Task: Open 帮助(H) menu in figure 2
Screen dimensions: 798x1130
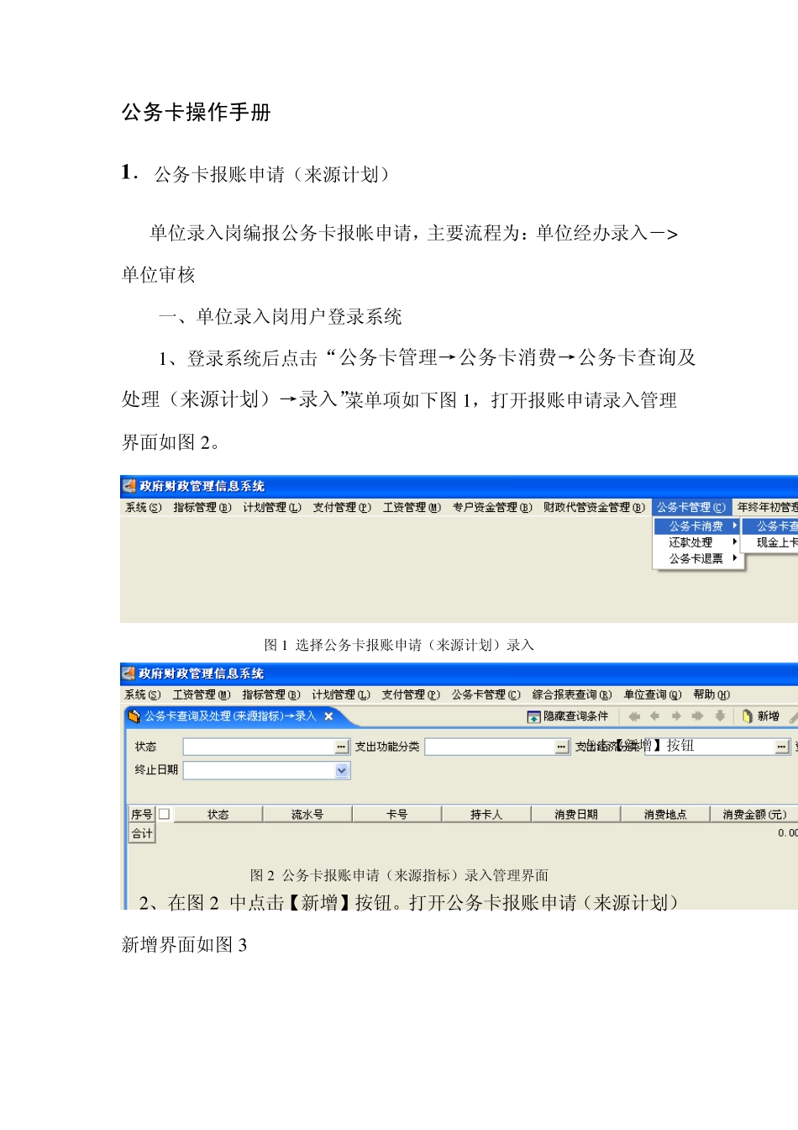Action: pyautogui.click(x=712, y=695)
